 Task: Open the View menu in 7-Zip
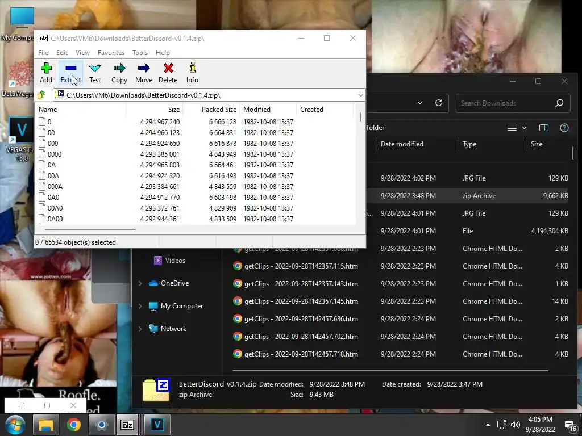[x=82, y=53]
